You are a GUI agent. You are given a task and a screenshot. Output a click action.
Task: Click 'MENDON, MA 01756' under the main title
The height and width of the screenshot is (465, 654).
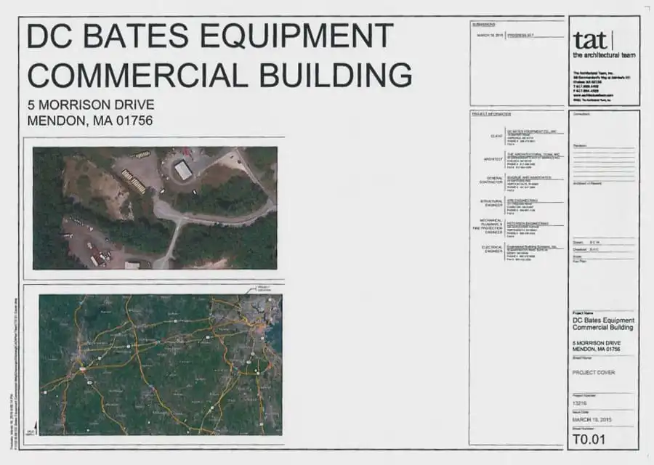click(x=90, y=121)
